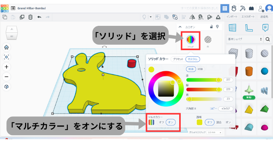
Task: Click the hex code field e3e517
Action: [x=226, y=109]
